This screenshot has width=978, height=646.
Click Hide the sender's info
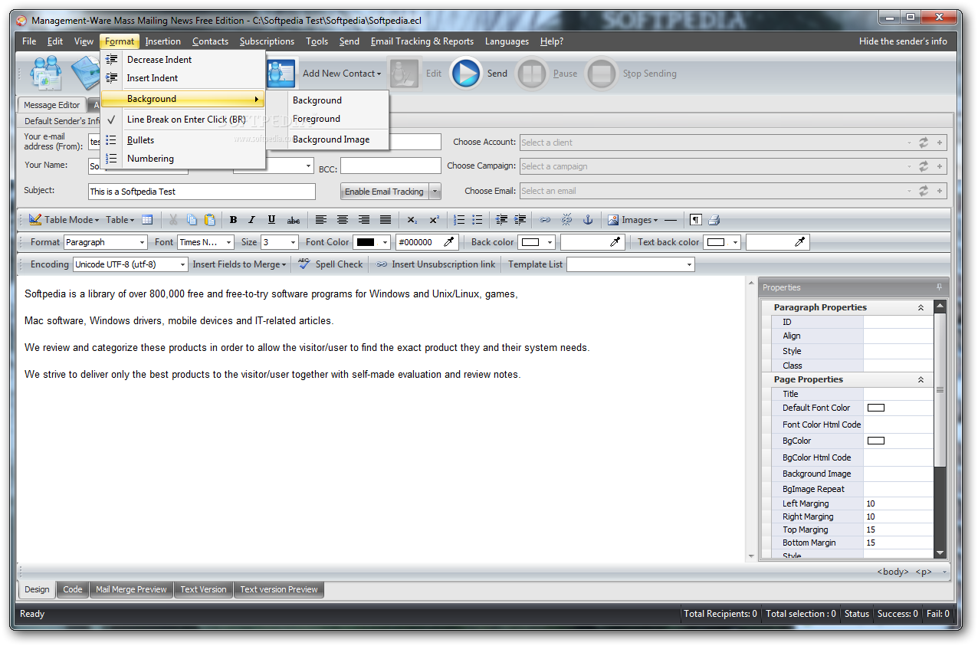click(x=903, y=41)
